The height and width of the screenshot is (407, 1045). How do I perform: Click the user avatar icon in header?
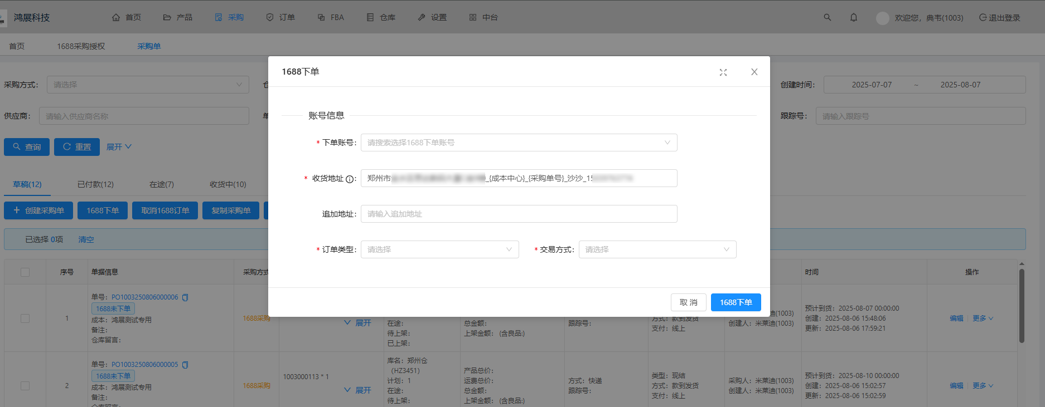click(883, 18)
